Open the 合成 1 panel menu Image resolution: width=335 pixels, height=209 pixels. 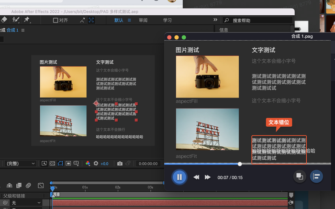click(23, 30)
